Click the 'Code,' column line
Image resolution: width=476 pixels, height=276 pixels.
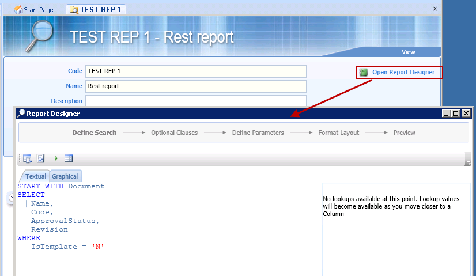42,212
